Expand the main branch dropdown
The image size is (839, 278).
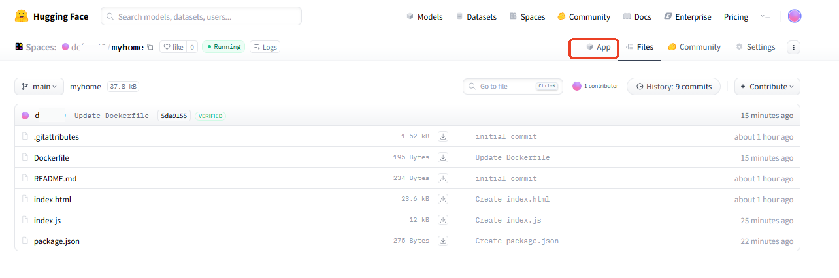point(39,87)
